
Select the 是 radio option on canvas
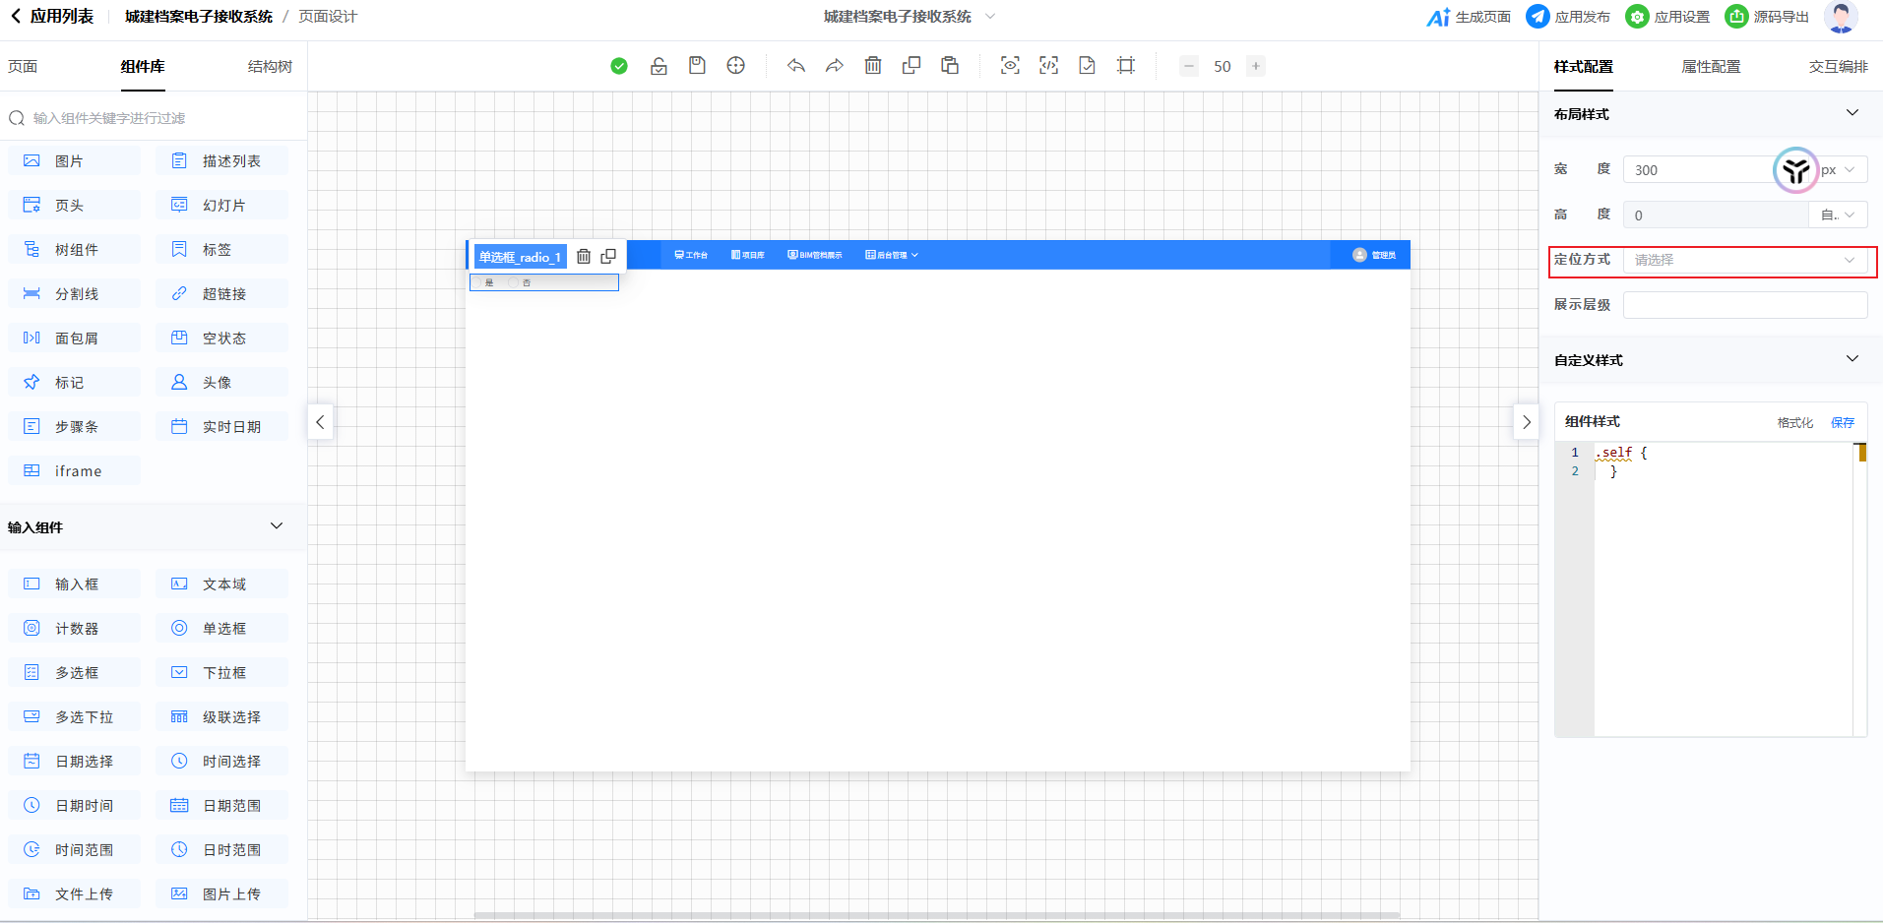pos(479,282)
